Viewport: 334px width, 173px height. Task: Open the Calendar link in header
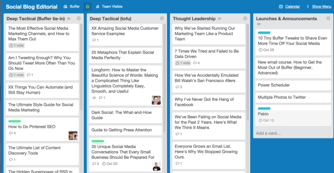293,7
